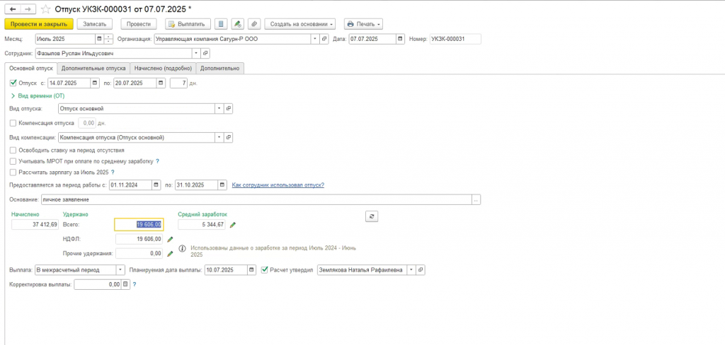Go forward with the right arrow button
This screenshot has height=345, width=725.
(28, 8)
